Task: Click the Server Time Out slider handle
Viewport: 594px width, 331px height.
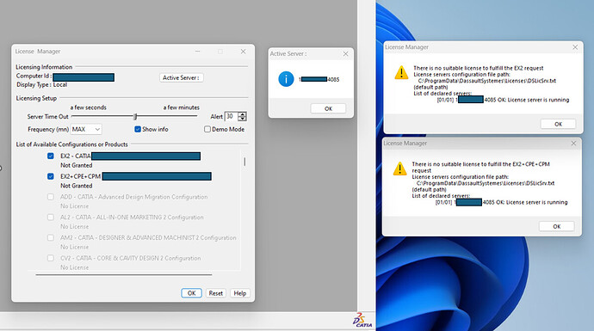Action: pyautogui.click(x=135, y=117)
